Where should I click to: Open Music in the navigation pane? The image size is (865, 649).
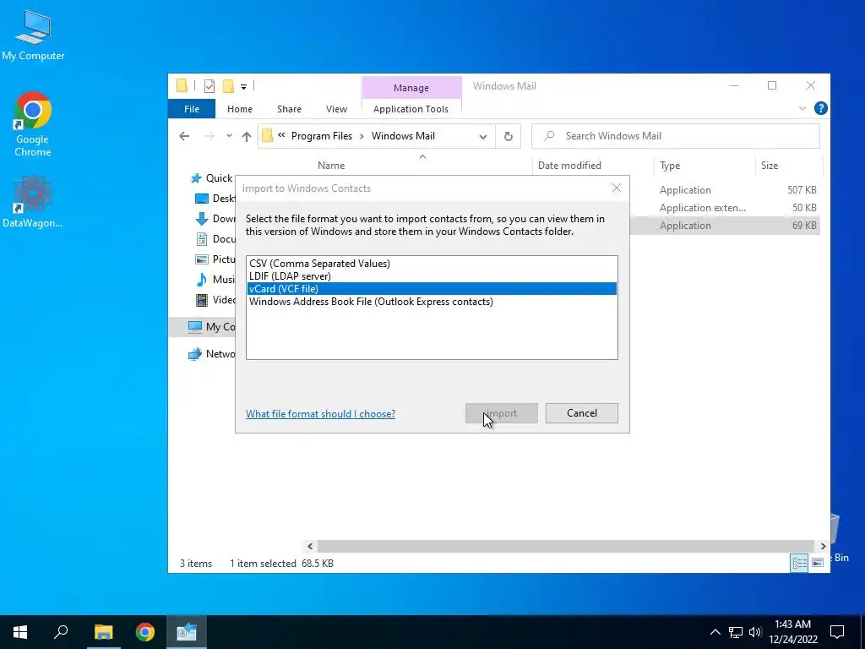click(x=216, y=280)
